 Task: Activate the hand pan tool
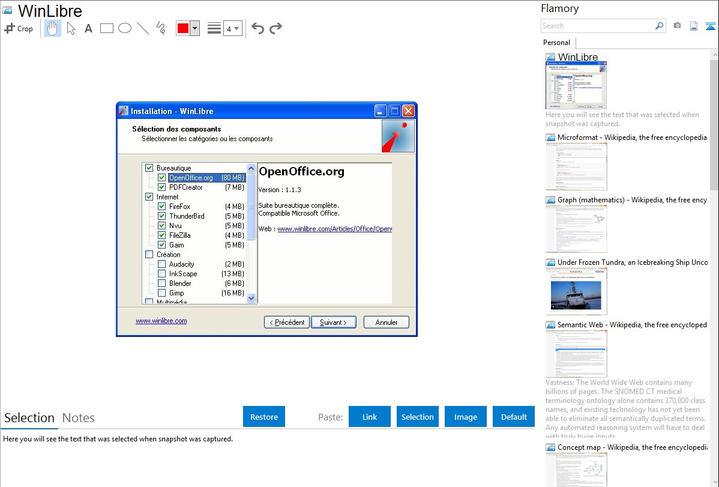point(53,28)
